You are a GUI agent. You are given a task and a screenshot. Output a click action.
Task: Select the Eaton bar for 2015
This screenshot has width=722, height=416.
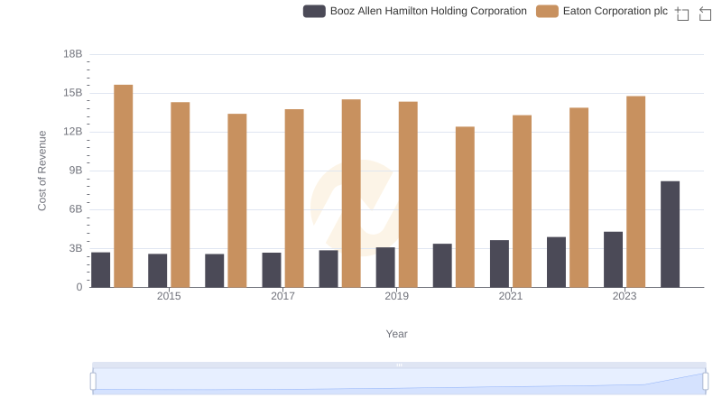[180, 195]
